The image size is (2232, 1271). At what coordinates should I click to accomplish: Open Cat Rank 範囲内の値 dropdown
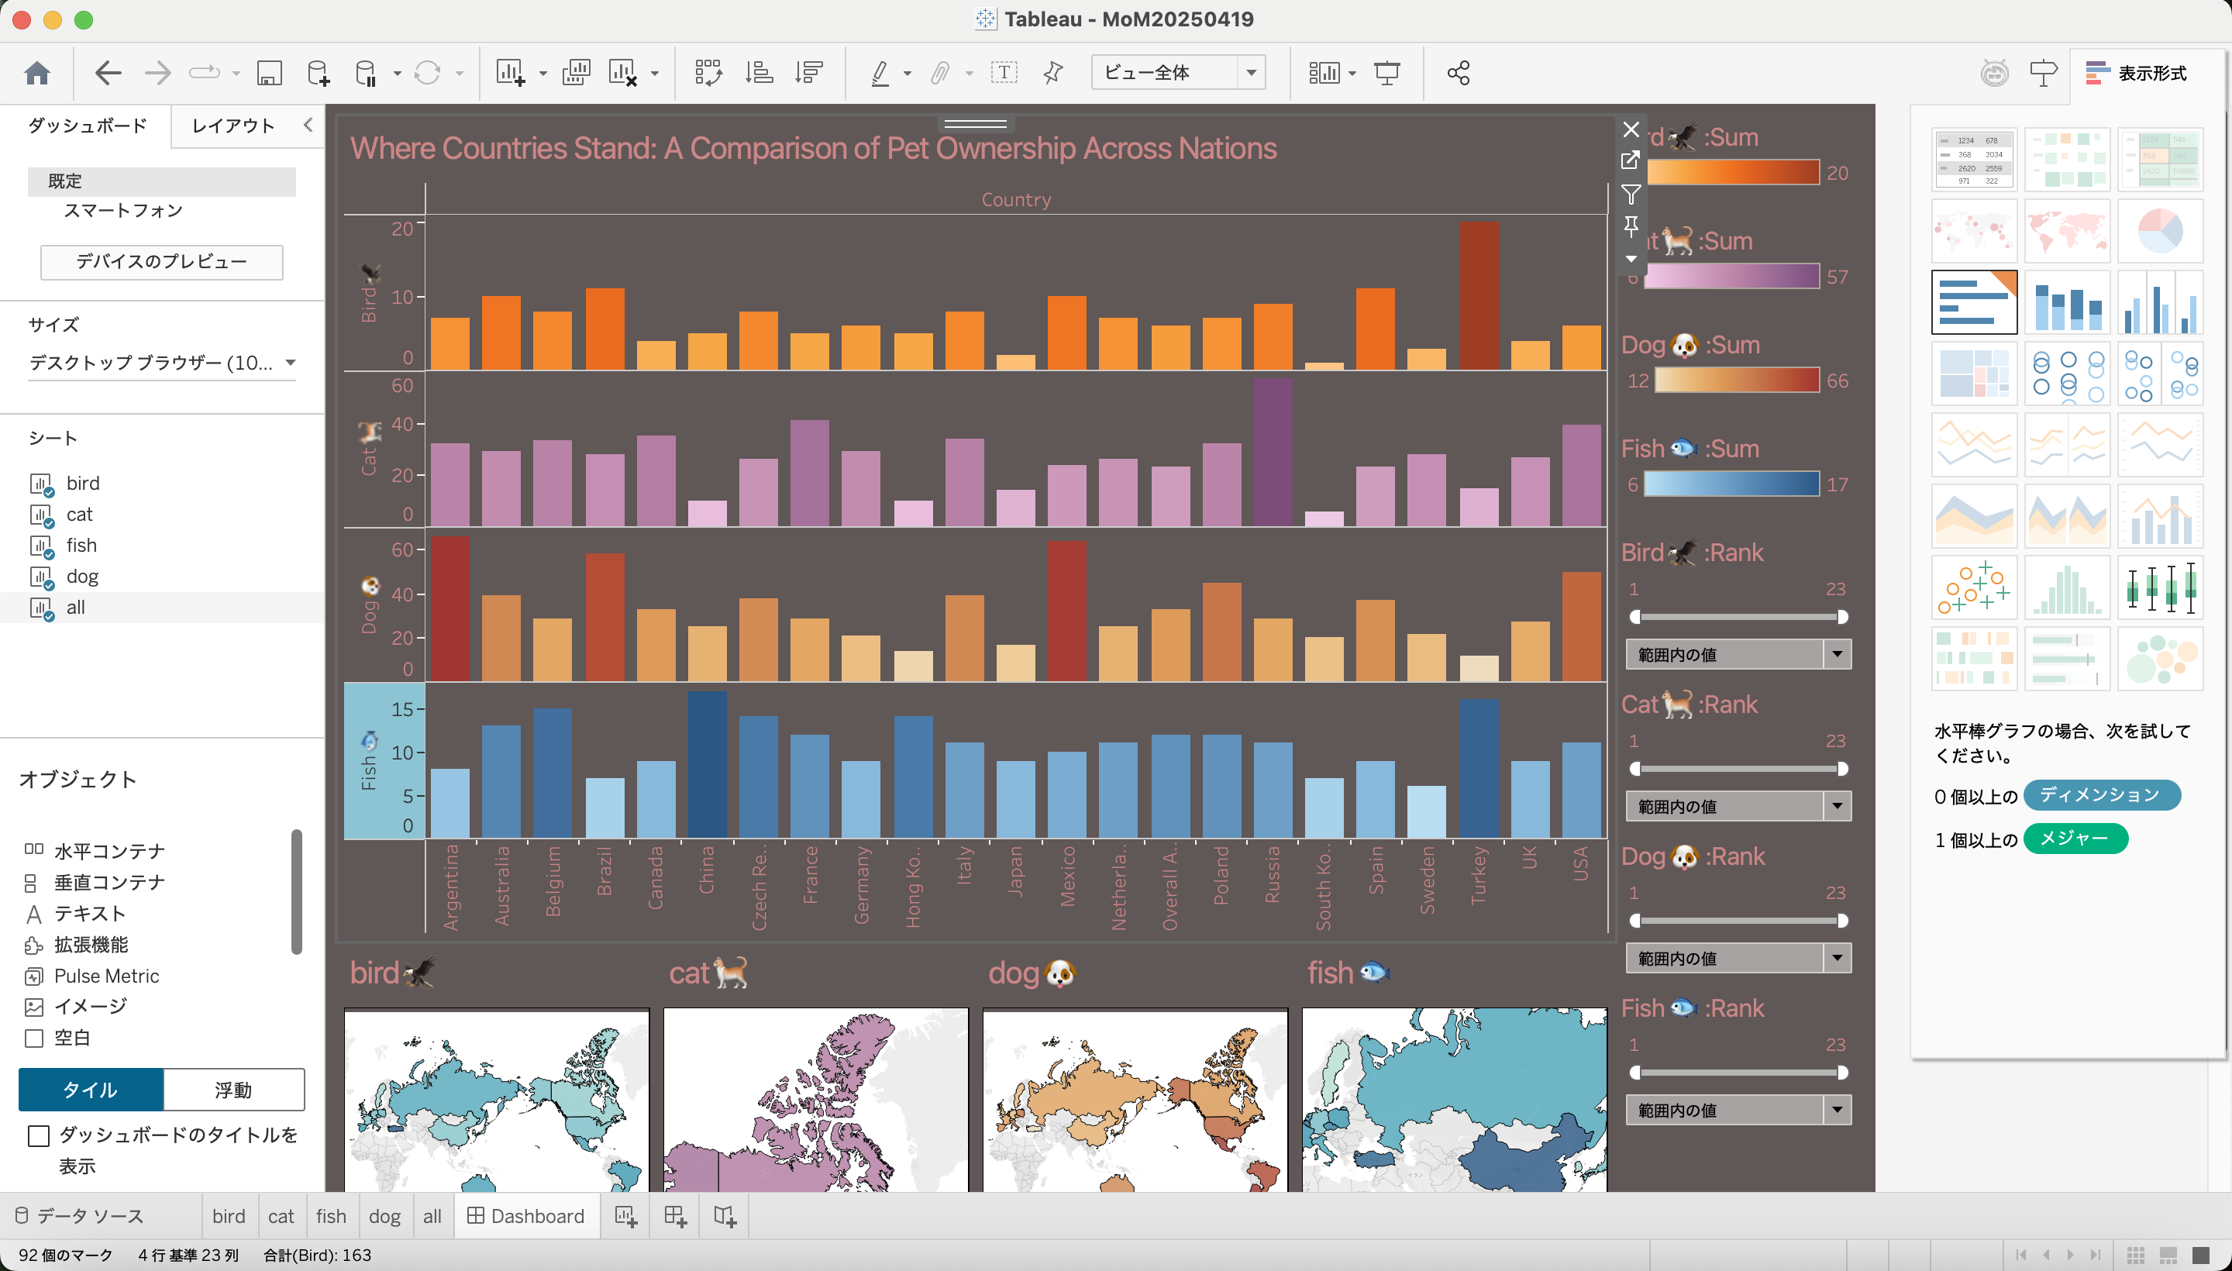point(1738,806)
